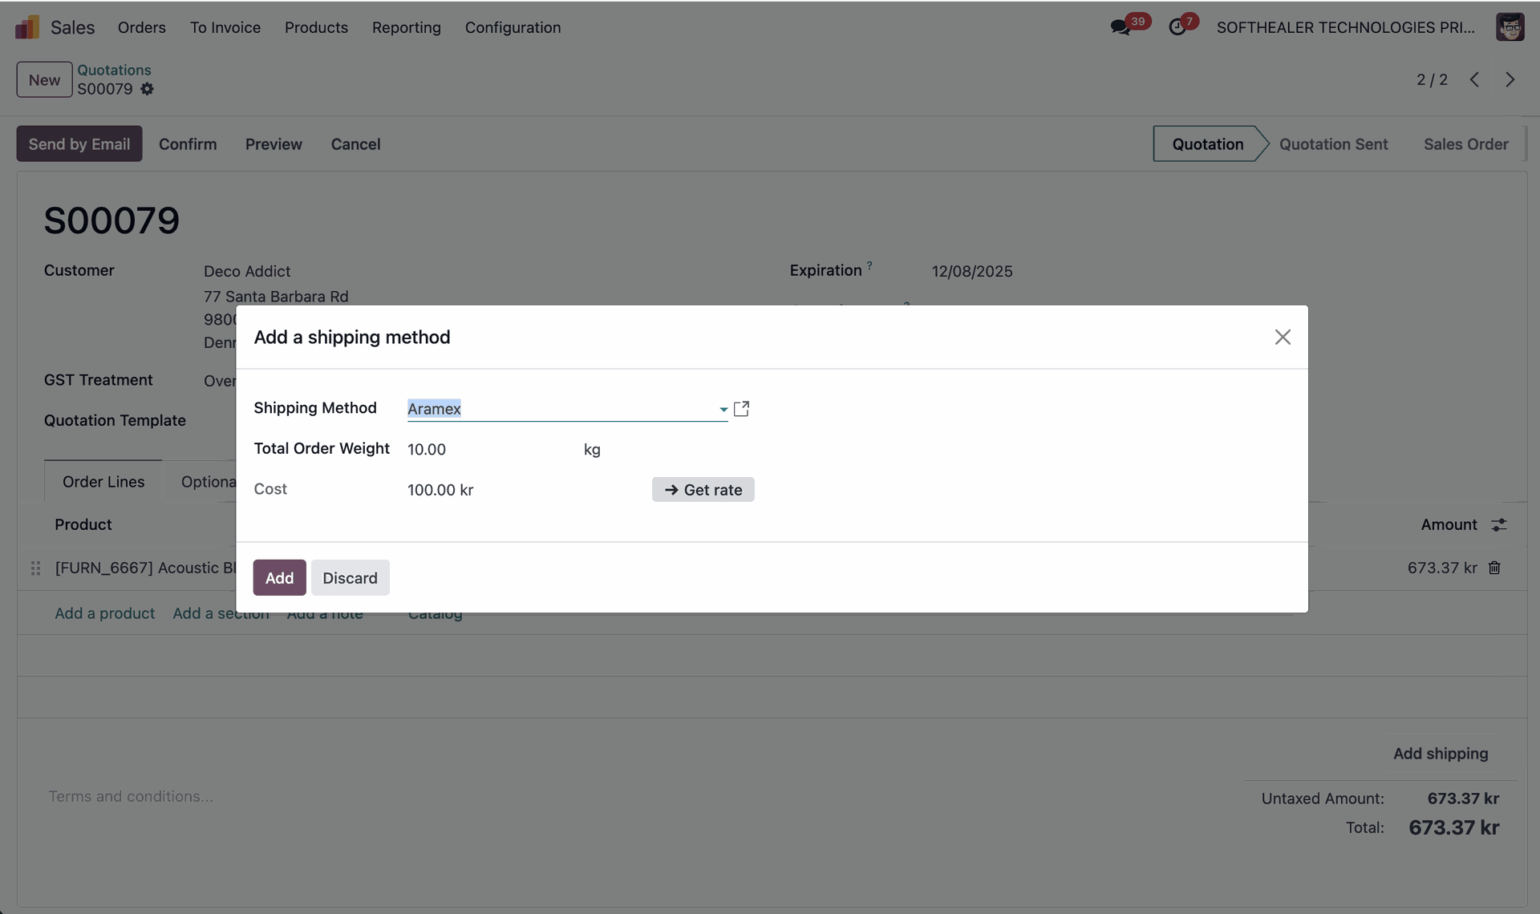This screenshot has width=1540, height=914.
Task: Switch to the Order Lines tab
Action: click(x=103, y=482)
